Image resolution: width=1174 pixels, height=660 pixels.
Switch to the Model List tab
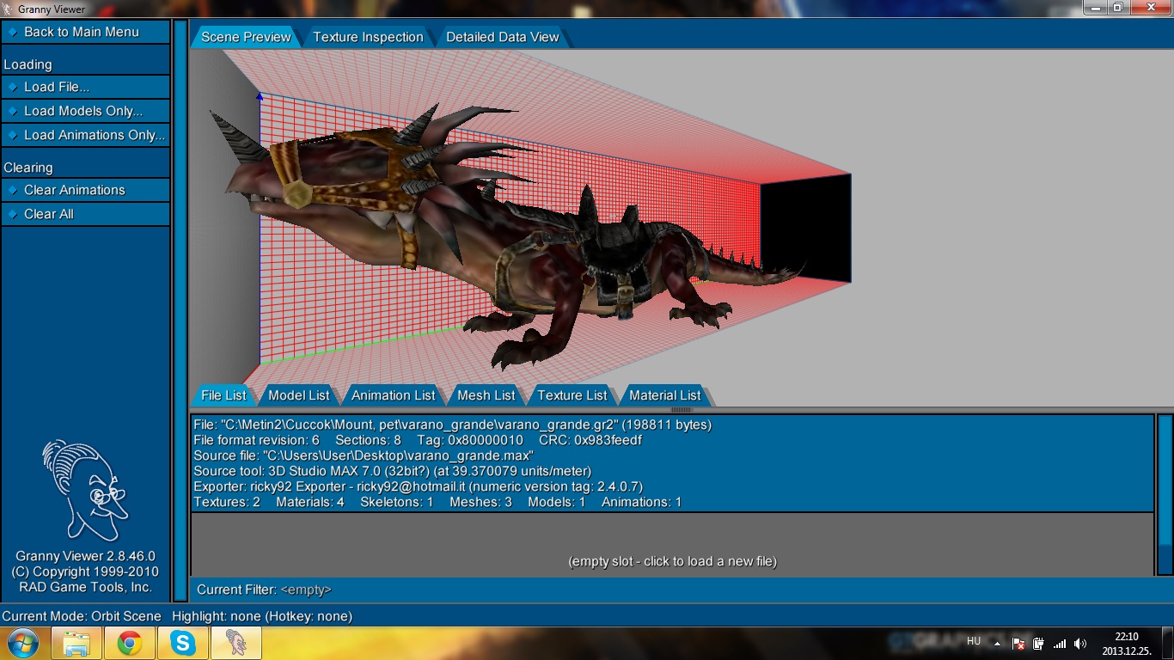tap(299, 395)
